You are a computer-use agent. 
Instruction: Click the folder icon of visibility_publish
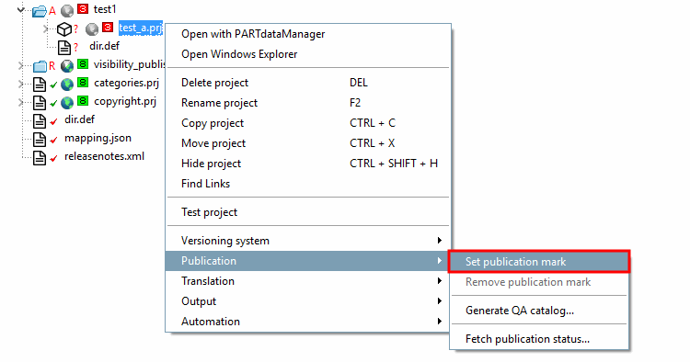[40, 66]
